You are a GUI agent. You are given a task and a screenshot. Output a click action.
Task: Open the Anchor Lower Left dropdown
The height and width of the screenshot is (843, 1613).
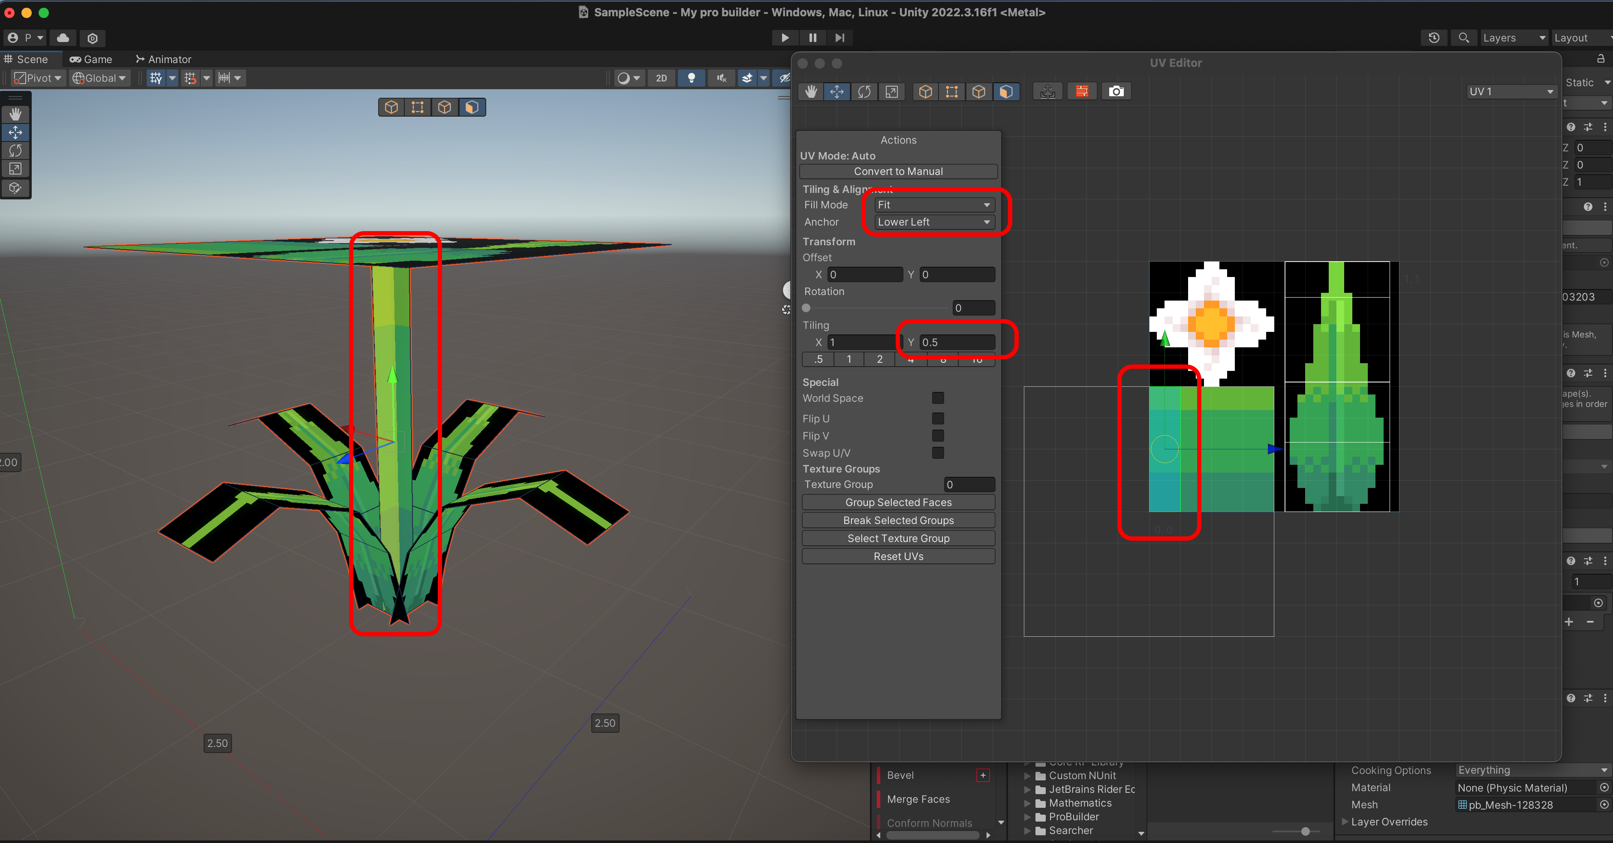click(933, 222)
